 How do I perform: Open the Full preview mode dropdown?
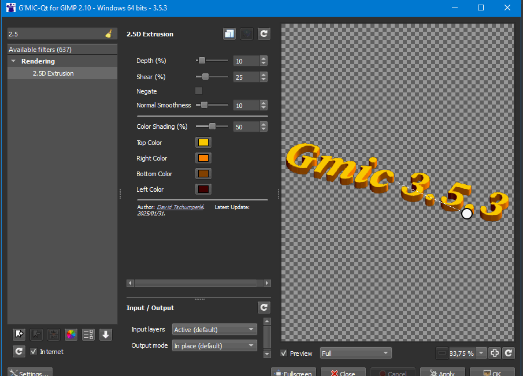pyautogui.click(x=355, y=353)
